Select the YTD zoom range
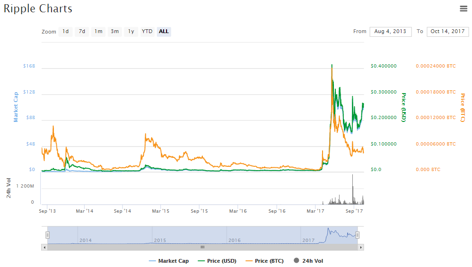The height and width of the screenshot is (267, 472). [147, 32]
